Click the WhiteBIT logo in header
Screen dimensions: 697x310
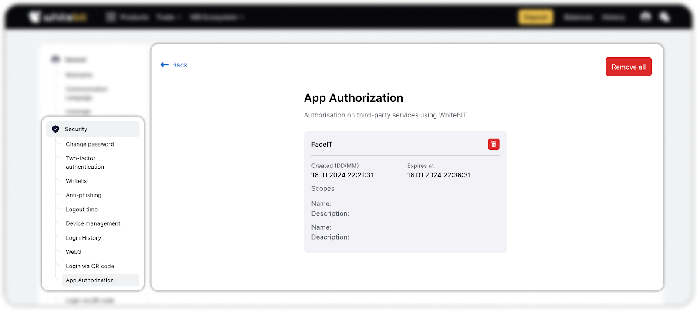pos(58,17)
